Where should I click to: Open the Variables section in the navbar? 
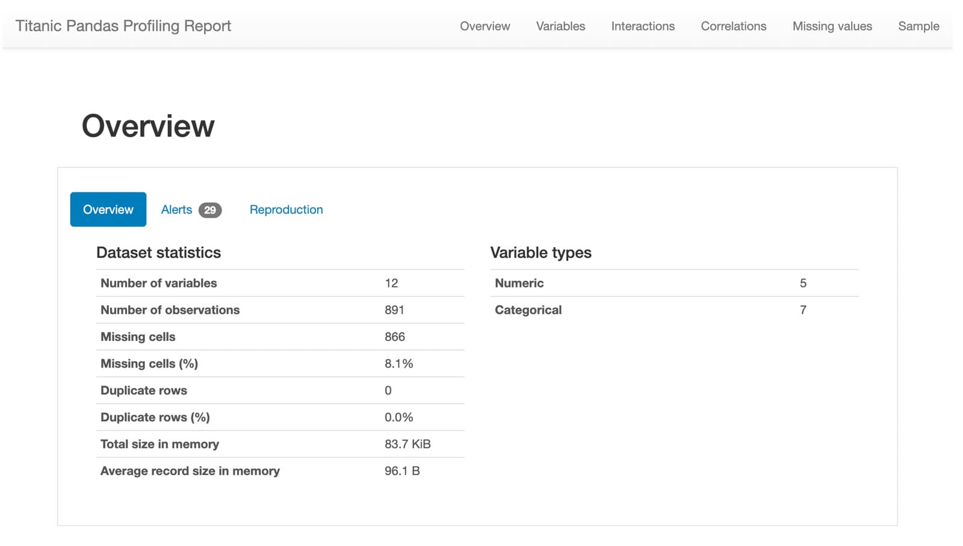(560, 26)
